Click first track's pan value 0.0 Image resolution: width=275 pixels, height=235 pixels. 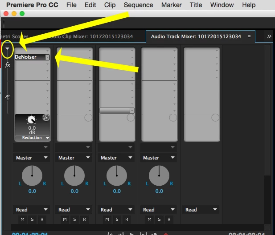point(32,191)
